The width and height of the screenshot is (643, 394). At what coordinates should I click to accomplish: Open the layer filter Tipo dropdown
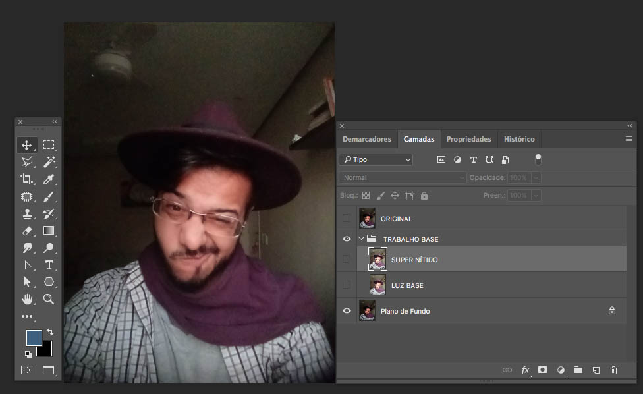[376, 159]
